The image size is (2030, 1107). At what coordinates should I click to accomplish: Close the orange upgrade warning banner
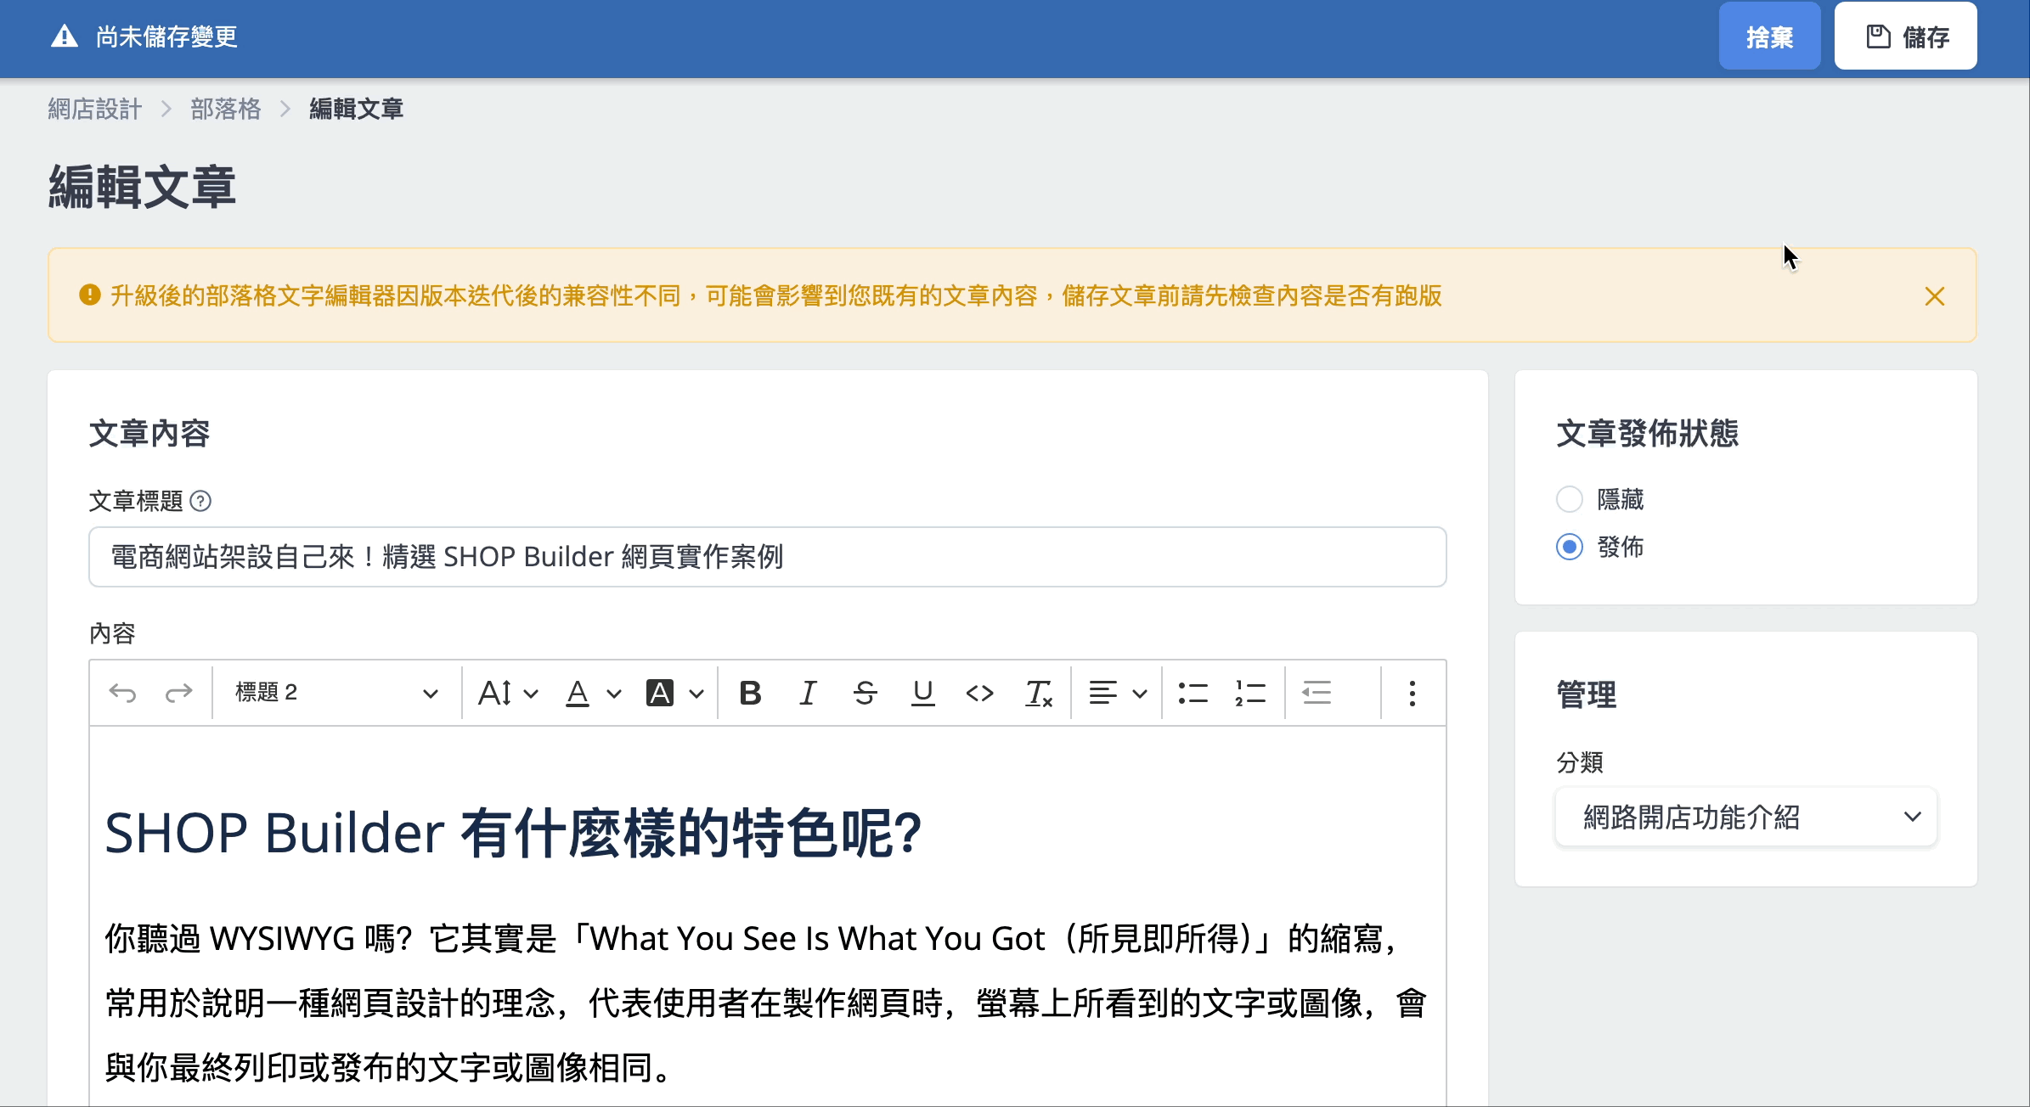(1935, 296)
